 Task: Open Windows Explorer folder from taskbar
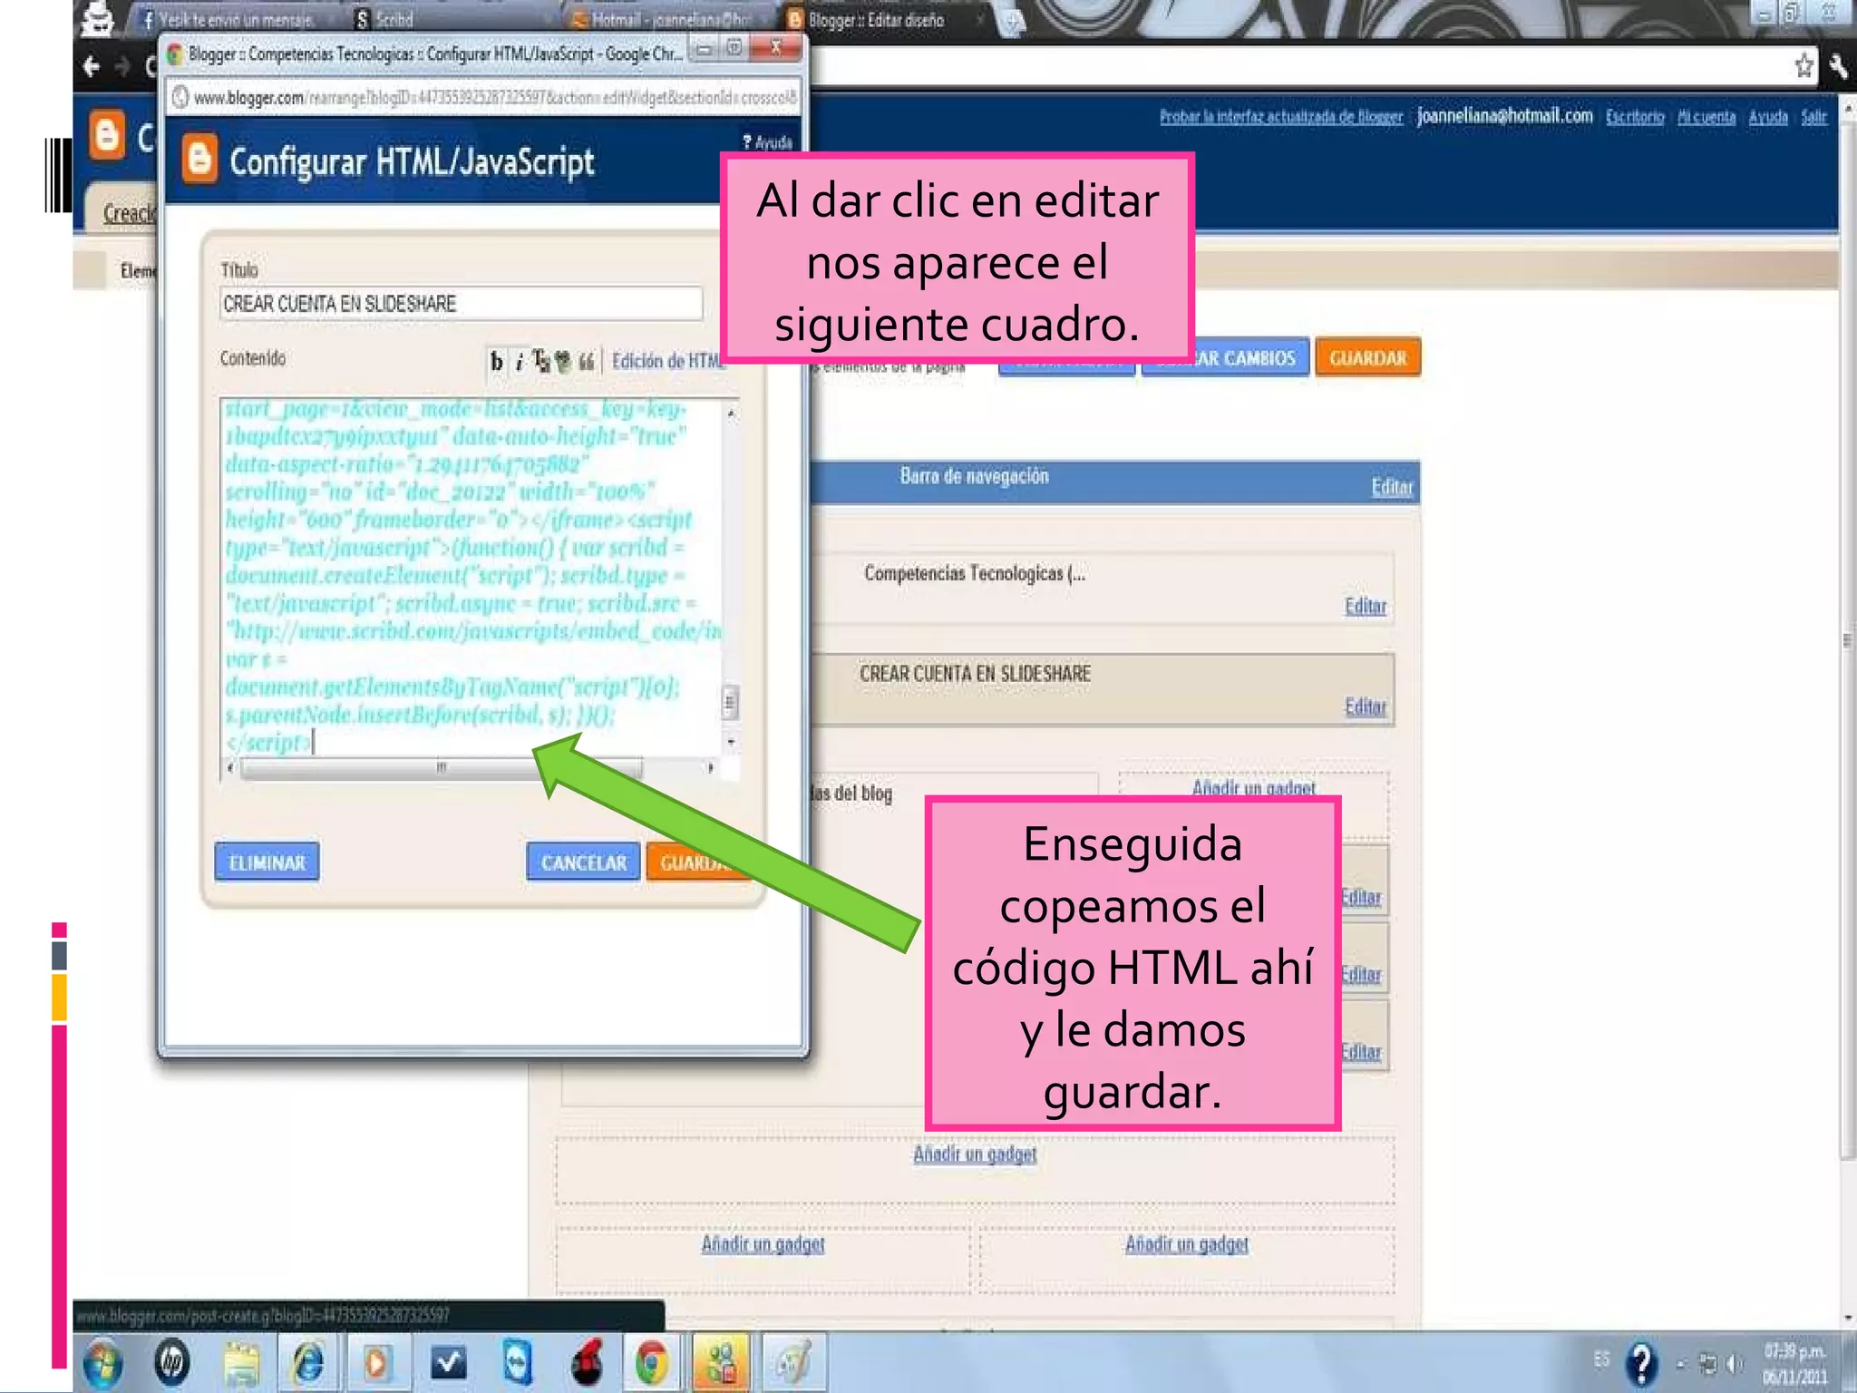pos(240,1363)
